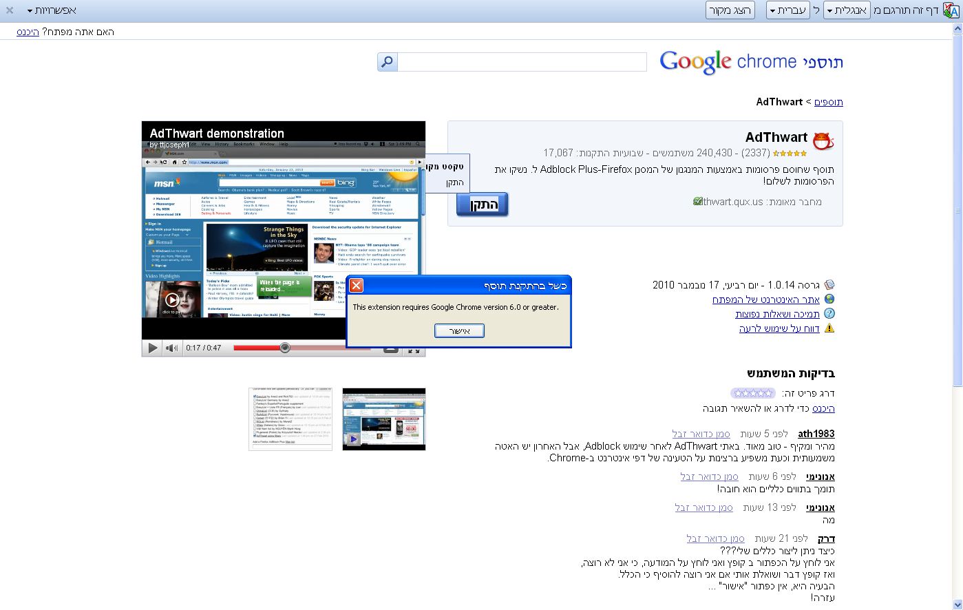Image resolution: width=963 pixels, height=610 pixels.
Task: Open the אנונימי reviewer from 6 hours ago
Action: pos(821,476)
